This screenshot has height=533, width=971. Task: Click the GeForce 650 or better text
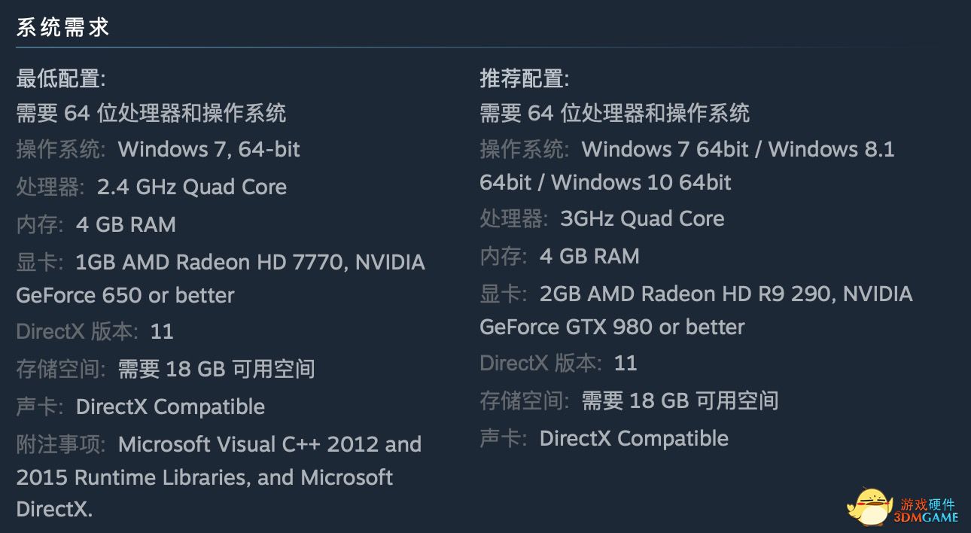pyautogui.click(x=125, y=295)
